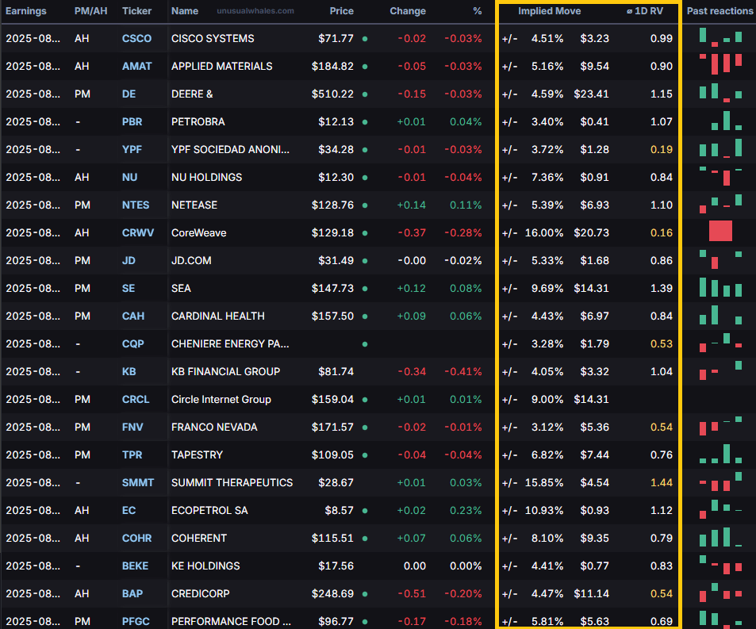
Task: Click the $248.69 price for CREDICORP
Action: (x=332, y=594)
